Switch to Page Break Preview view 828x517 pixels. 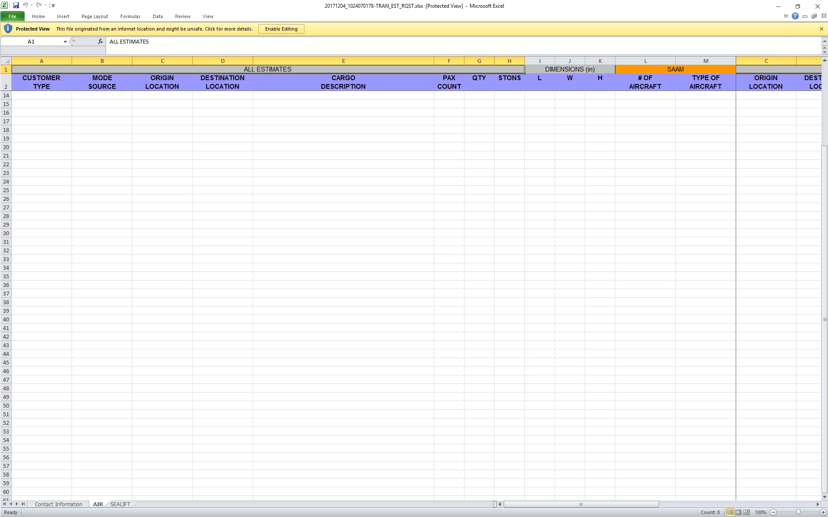point(746,512)
